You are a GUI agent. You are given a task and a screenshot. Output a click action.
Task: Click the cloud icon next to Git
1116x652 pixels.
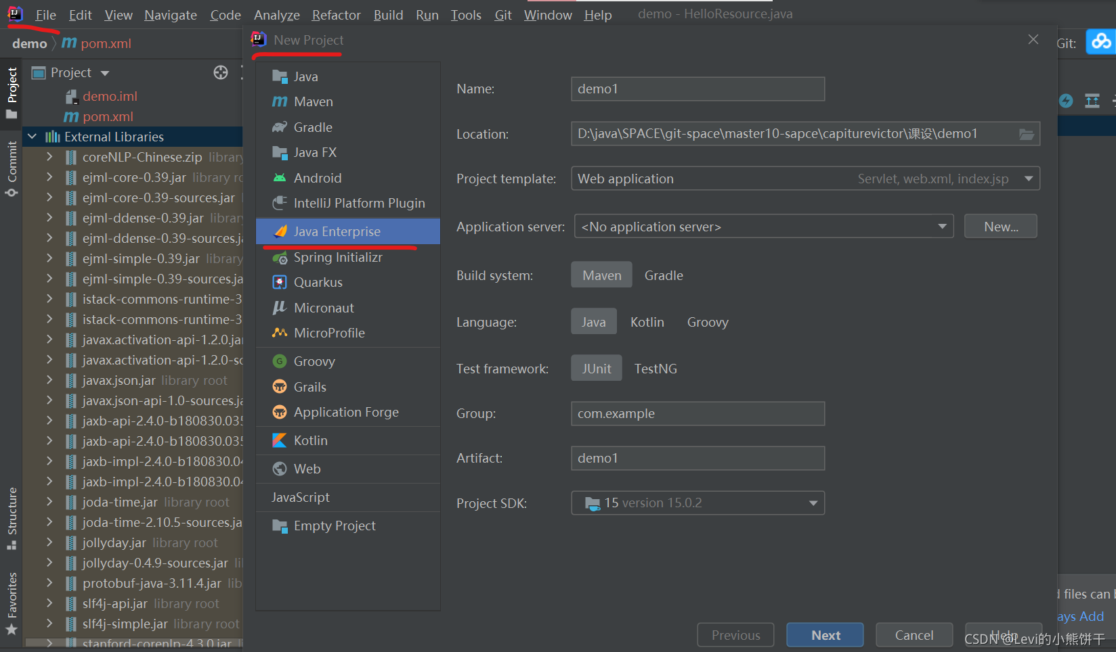coord(1101,42)
